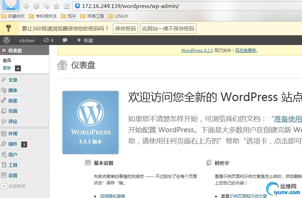Open 更新 submenu item
The height and width of the screenshot is (198, 302).
coord(7,68)
